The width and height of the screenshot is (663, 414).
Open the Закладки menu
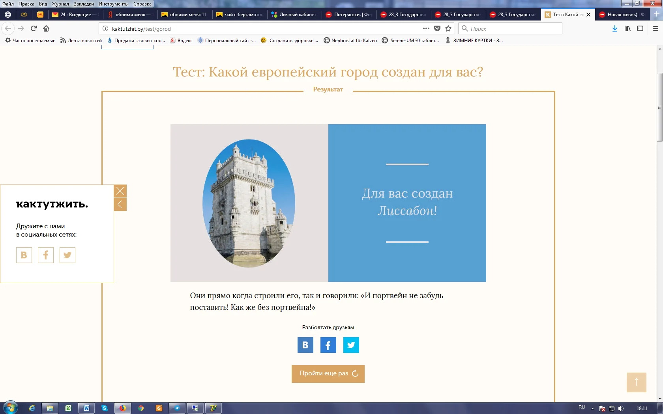pyautogui.click(x=84, y=4)
